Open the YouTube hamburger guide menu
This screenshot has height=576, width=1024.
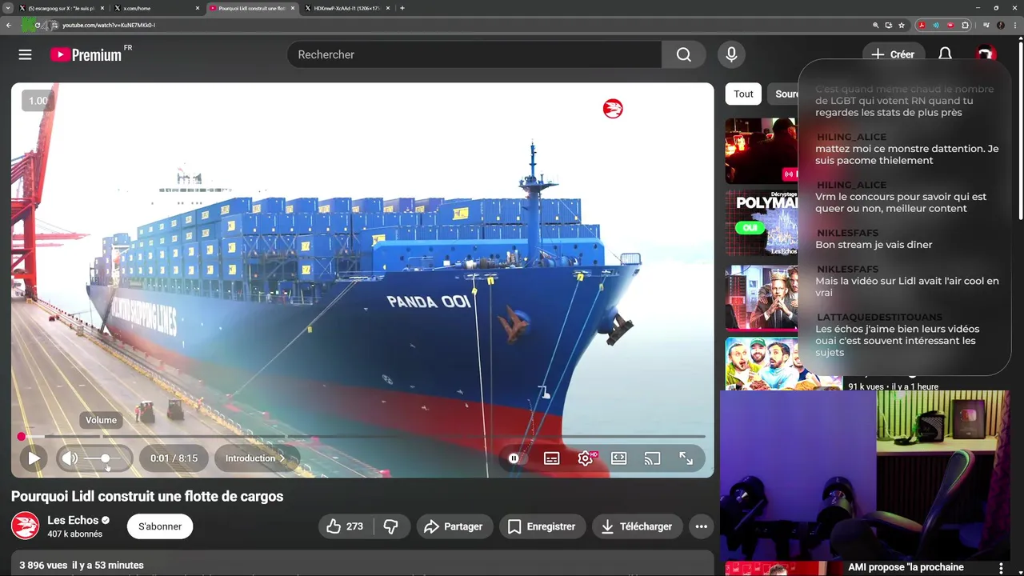26,54
